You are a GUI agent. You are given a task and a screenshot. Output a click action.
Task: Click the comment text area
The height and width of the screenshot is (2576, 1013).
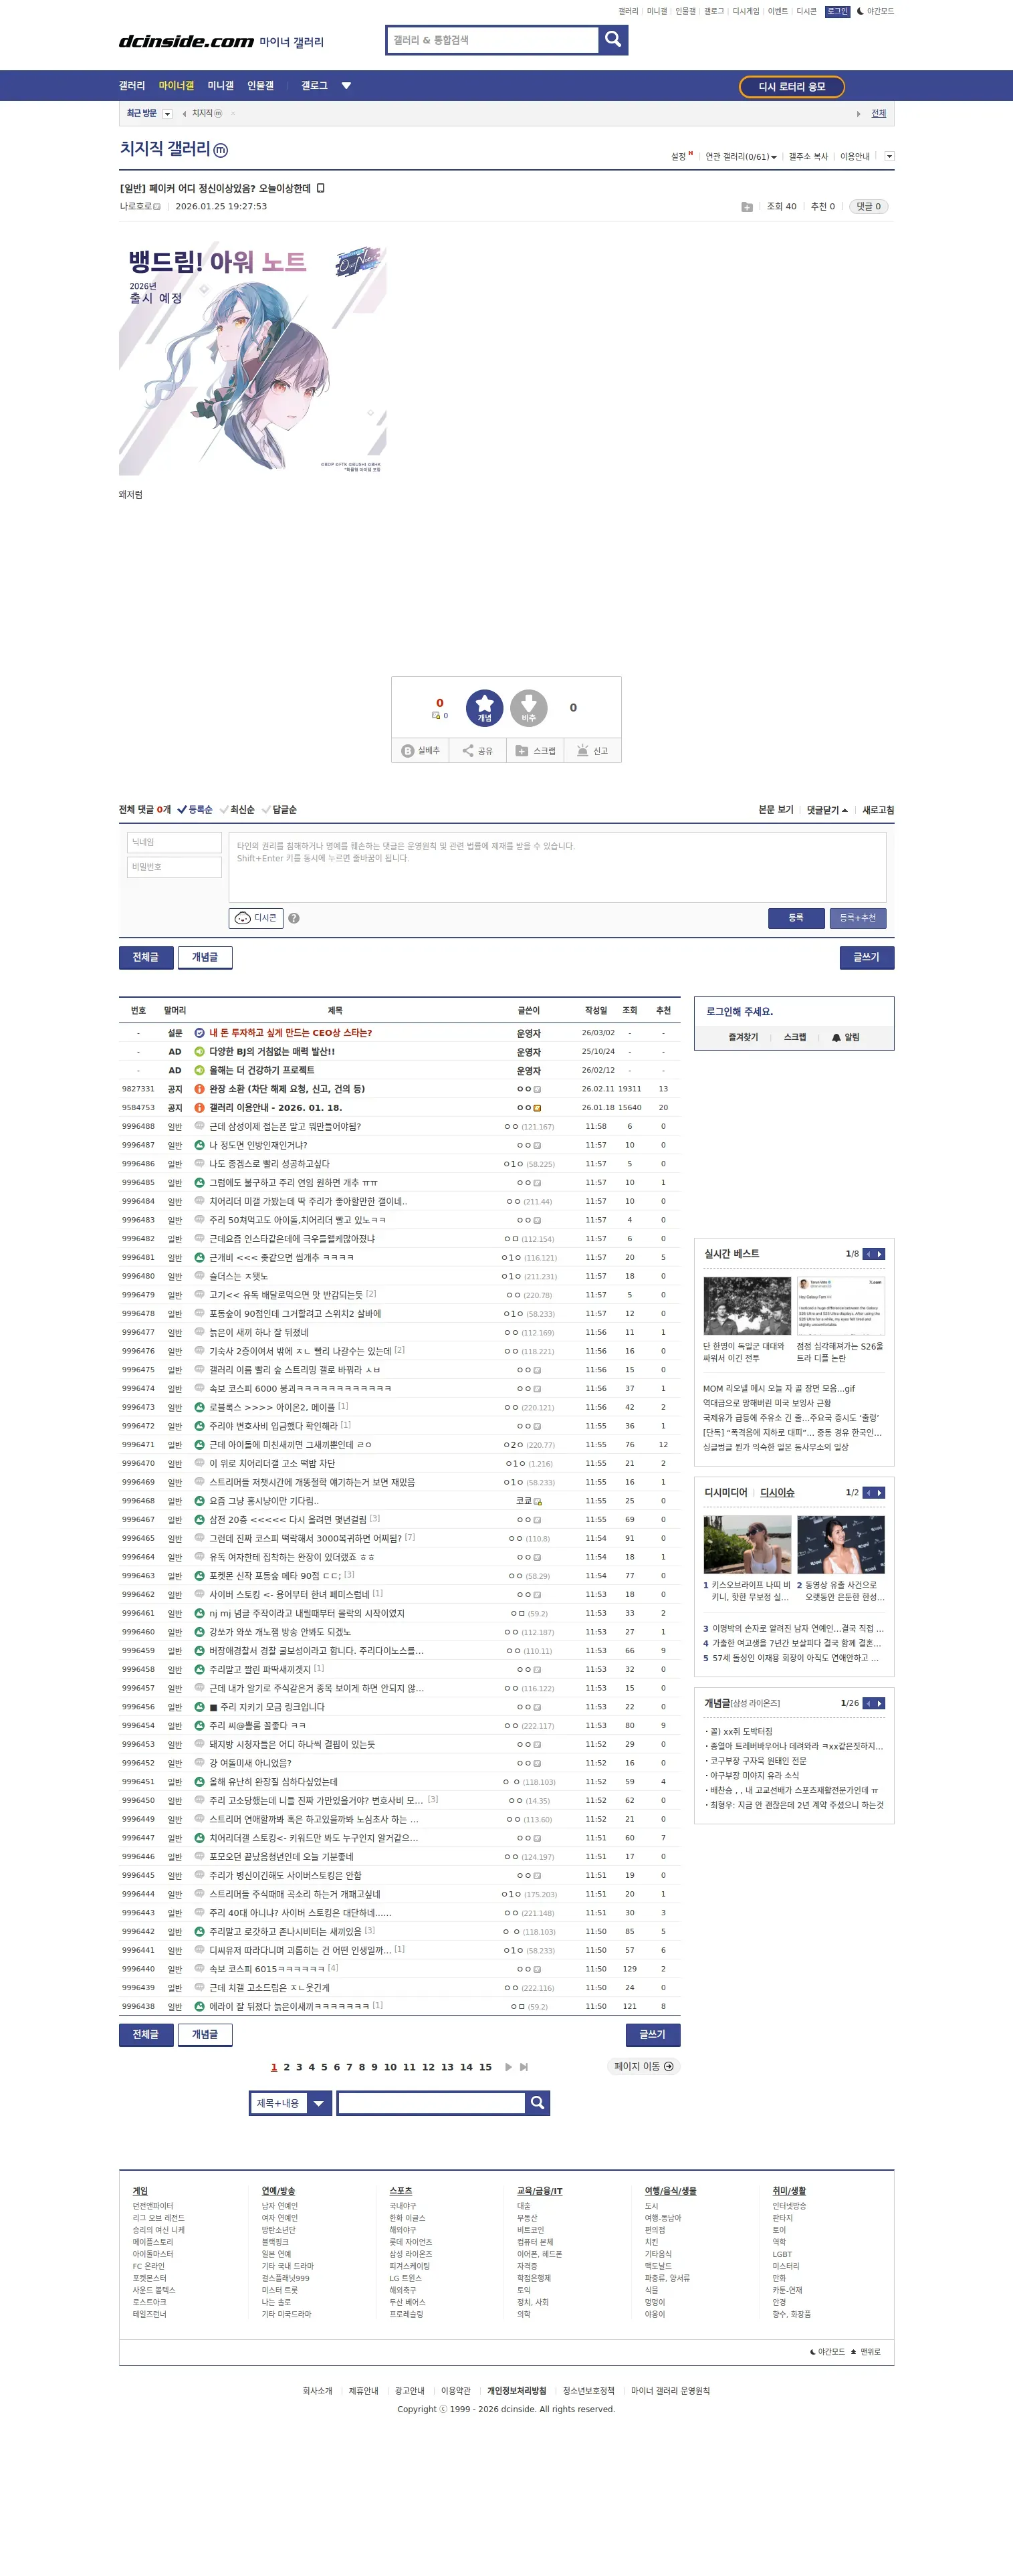coord(557,868)
